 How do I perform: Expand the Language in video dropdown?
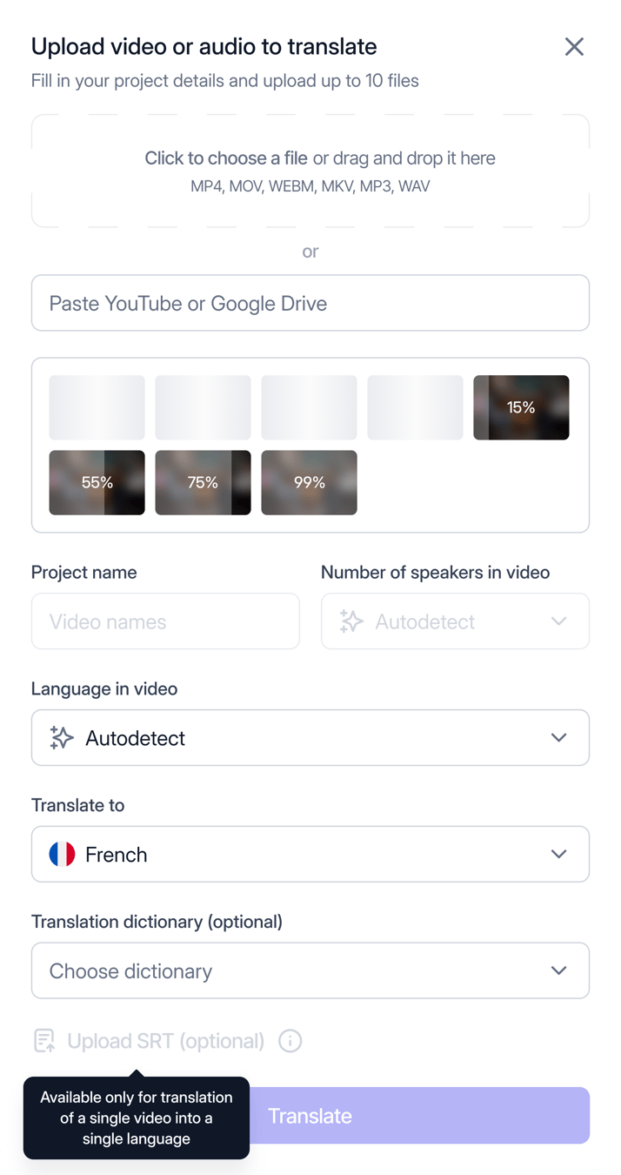click(x=310, y=737)
